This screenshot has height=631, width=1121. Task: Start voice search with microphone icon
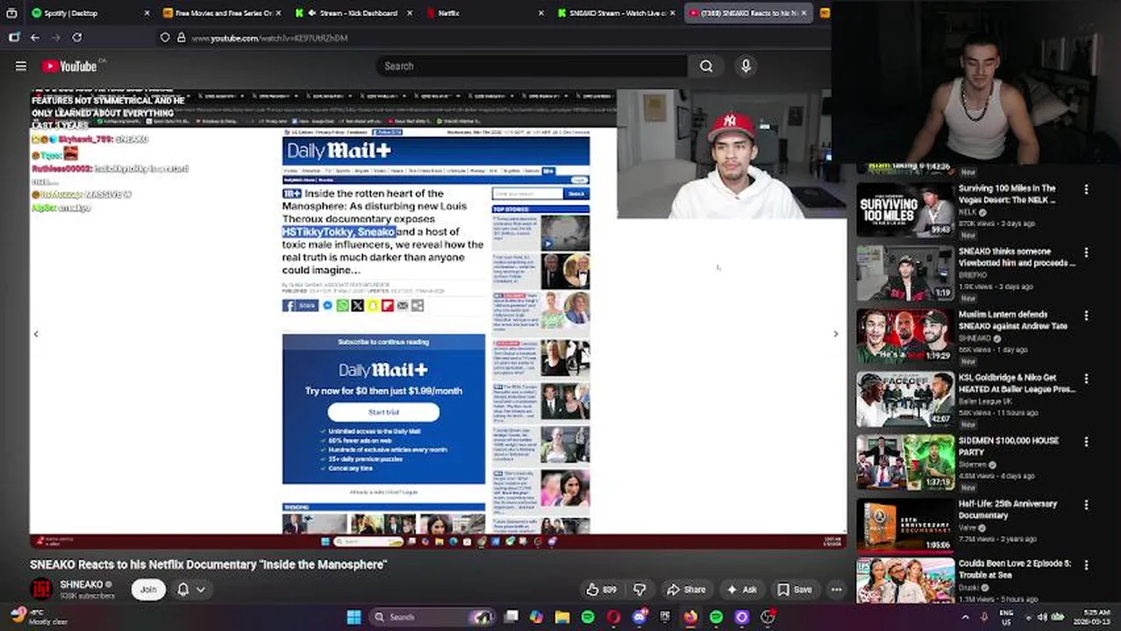point(746,66)
